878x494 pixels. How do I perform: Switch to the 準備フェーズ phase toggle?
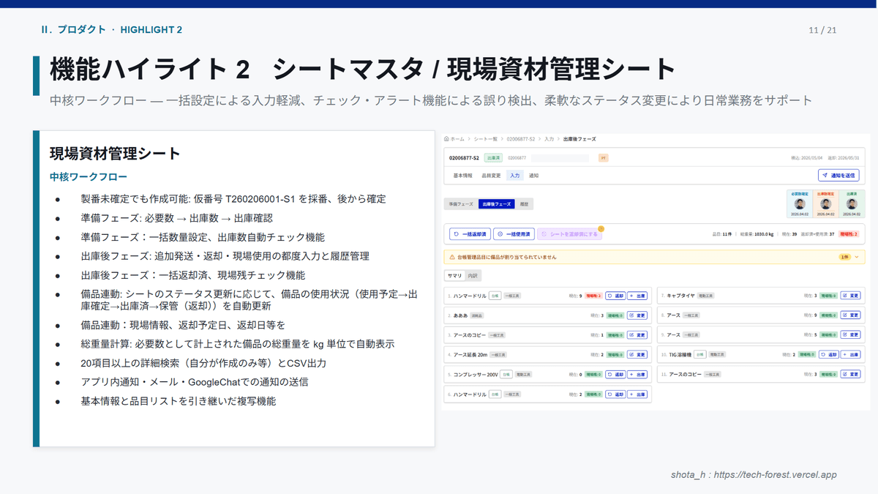460,205
